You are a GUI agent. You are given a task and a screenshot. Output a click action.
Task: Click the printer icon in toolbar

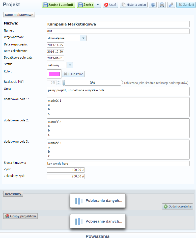pyautogui.click(x=162, y=5)
